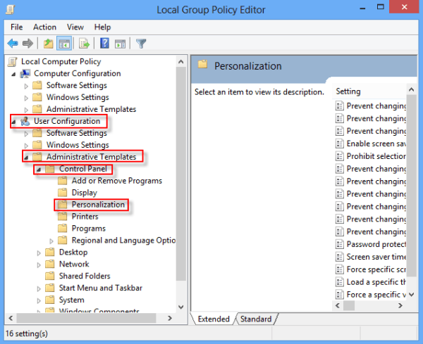423x344 pixels.
Task: Click the tree pane horizontal scroll right arrow
Action: point(170,318)
